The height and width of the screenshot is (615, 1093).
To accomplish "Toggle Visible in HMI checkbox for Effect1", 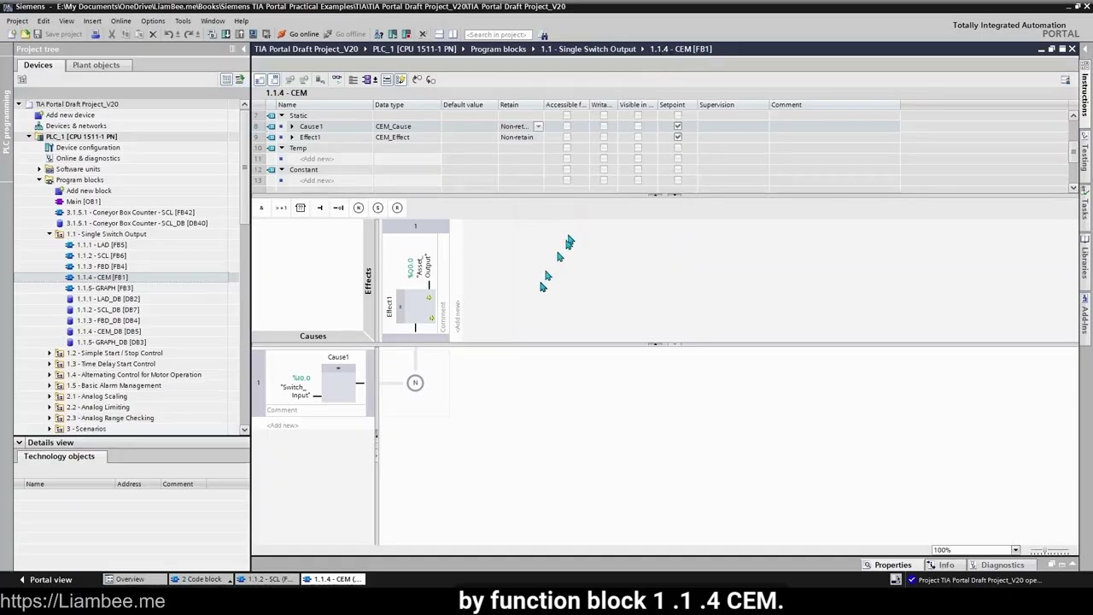I will (637, 137).
